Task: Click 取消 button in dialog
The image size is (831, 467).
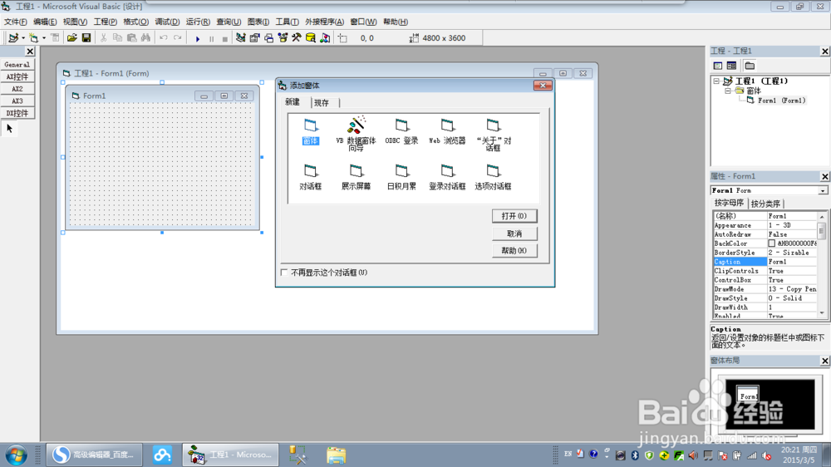Action: coord(514,233)
